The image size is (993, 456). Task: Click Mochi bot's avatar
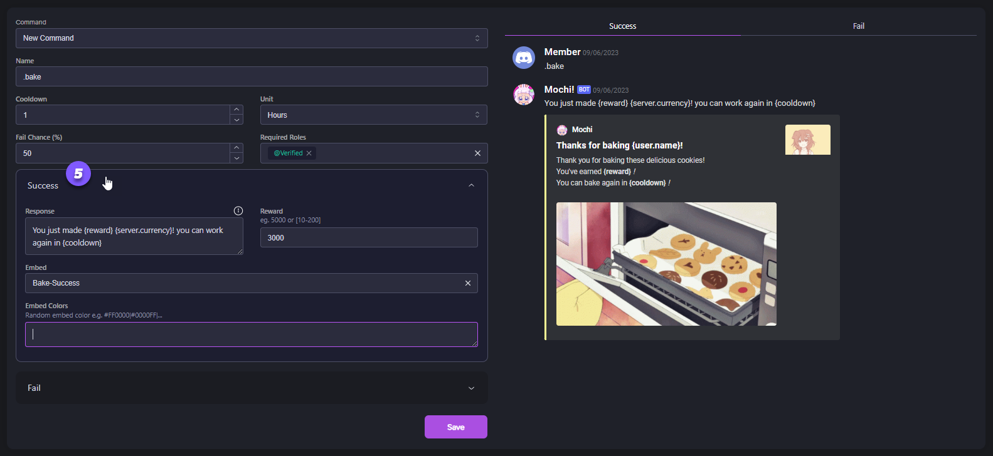pyautogui.click(x=524, y=95)
